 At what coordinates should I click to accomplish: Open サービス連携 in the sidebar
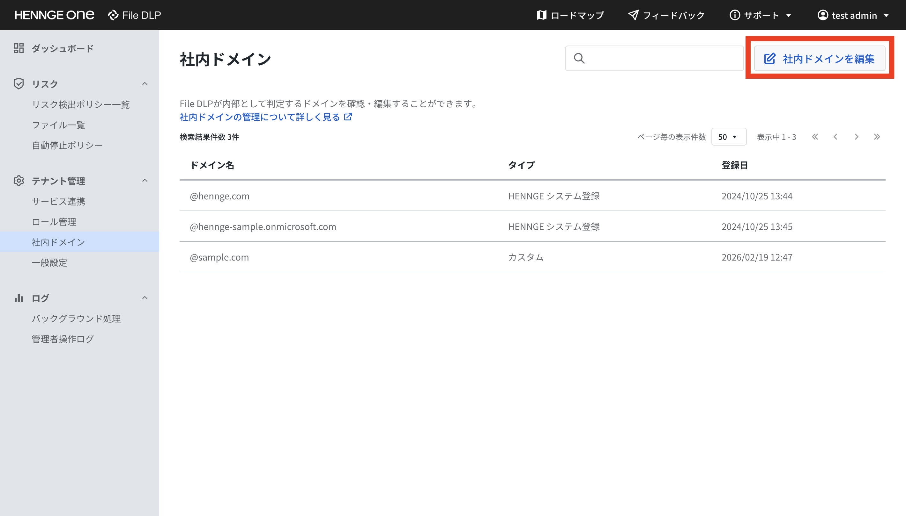[x=58, y=201]
